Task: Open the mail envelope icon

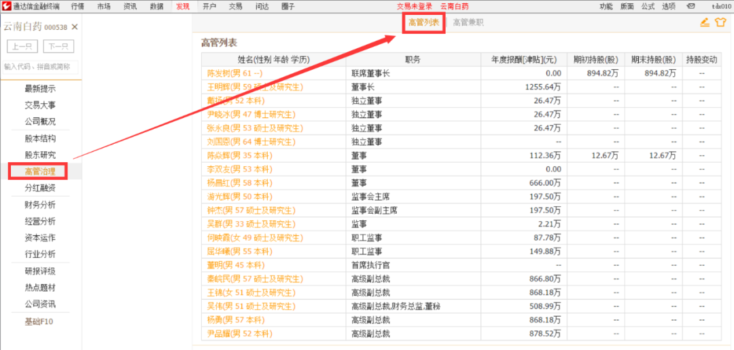Action: [690, 7]
